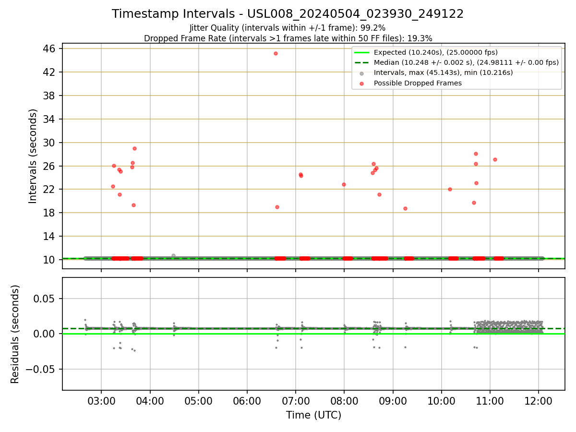Click the red dot marker in the legend
The image size is (576, 432).
click(362, 83)
